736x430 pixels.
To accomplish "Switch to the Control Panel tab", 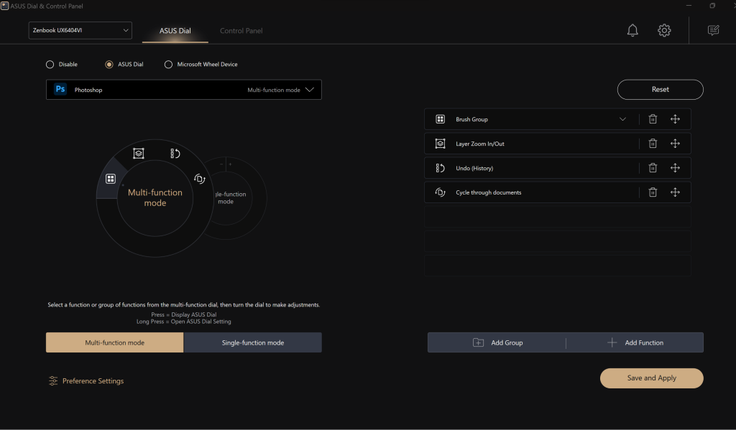I will 241,31.
